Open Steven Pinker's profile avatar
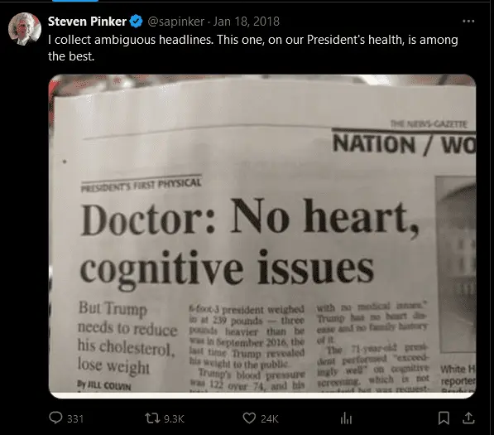The width and height of the screenshot is (494, 435). click(x=25, y=29)
